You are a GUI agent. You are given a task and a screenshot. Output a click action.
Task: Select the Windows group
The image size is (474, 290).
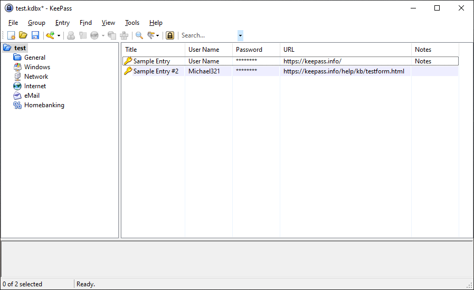click(x=37, y=67)
